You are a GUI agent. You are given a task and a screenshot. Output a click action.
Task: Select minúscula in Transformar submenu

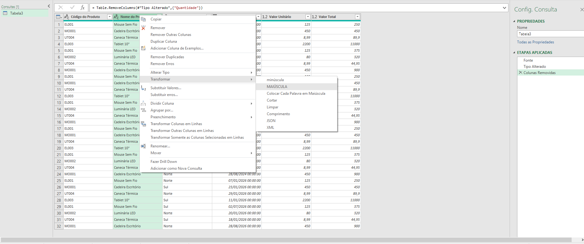(296, 80)
